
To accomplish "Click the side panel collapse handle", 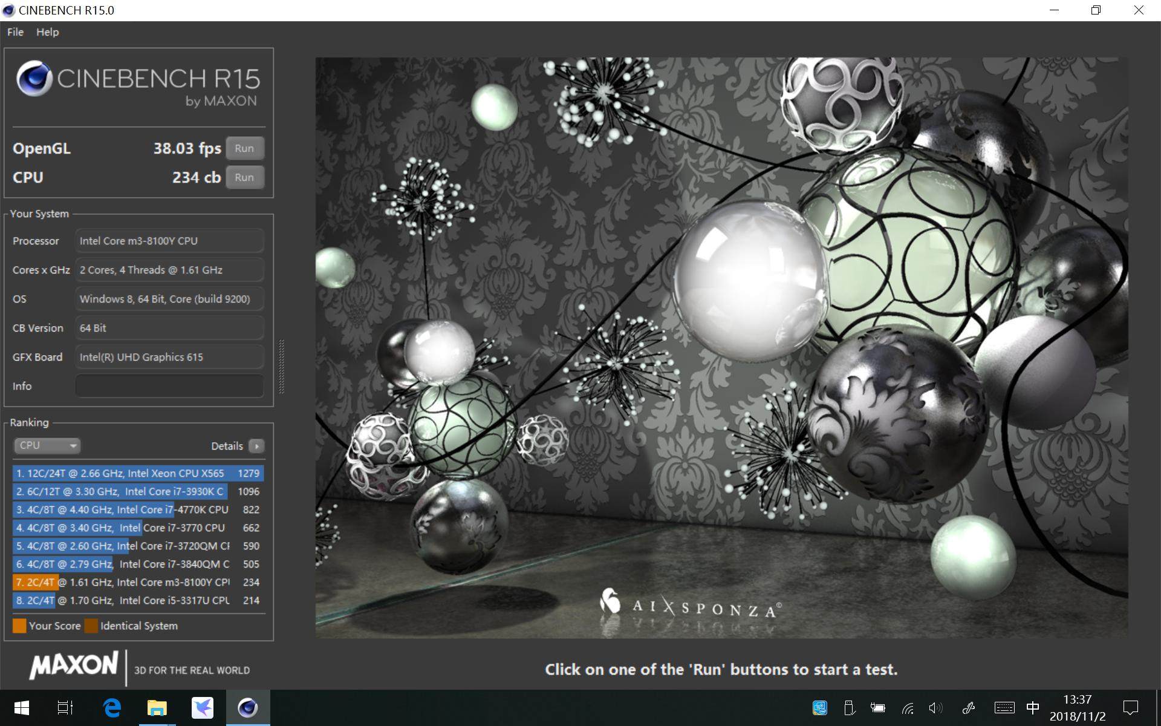I will (281, 367).
